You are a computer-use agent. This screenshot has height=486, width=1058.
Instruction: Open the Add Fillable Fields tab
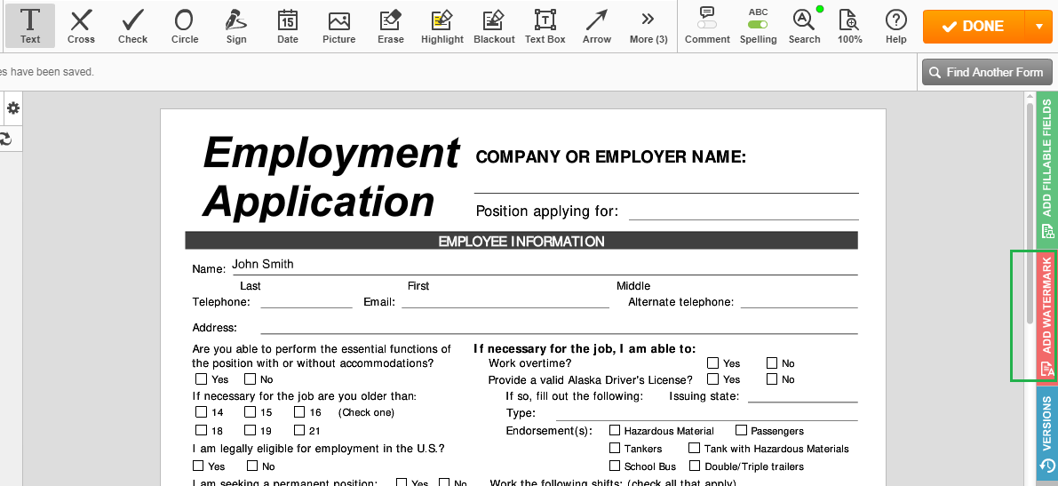[1047, 170]
